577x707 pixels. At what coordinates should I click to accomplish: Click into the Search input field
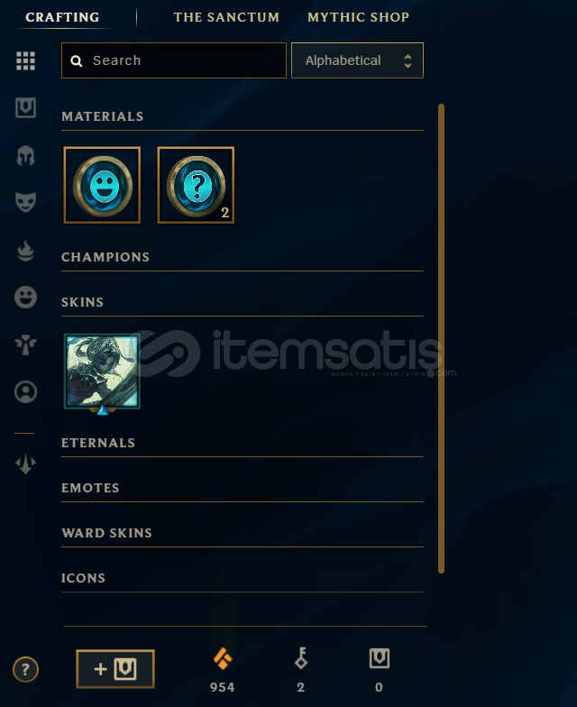(174, 60)
